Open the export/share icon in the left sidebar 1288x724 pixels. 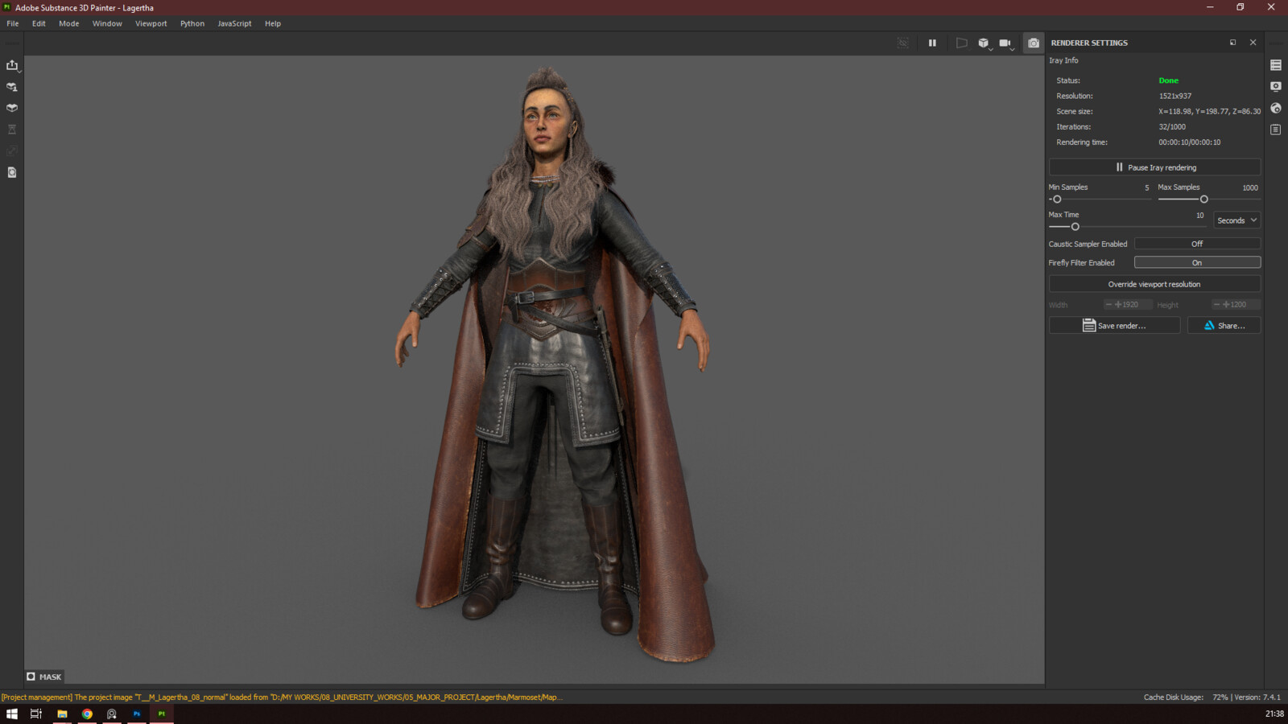[x=12, y=65]
